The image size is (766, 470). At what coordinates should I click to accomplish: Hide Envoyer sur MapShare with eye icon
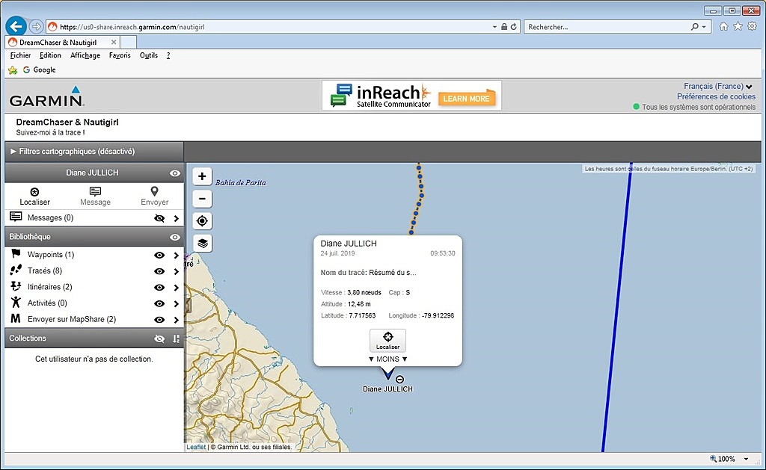pyautogui.click(x=159, y=320)
